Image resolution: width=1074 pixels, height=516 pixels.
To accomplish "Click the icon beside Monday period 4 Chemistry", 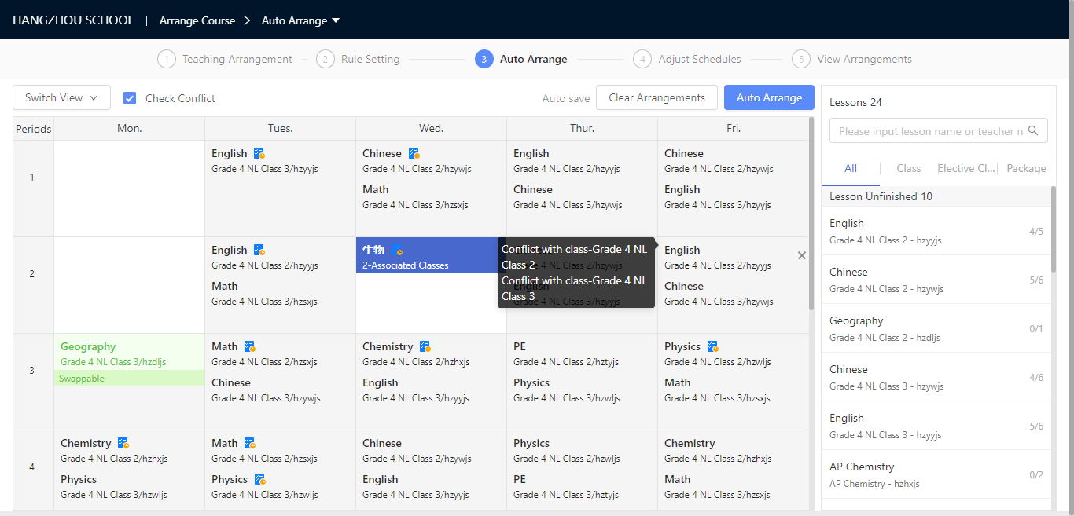I will point(123,444).
